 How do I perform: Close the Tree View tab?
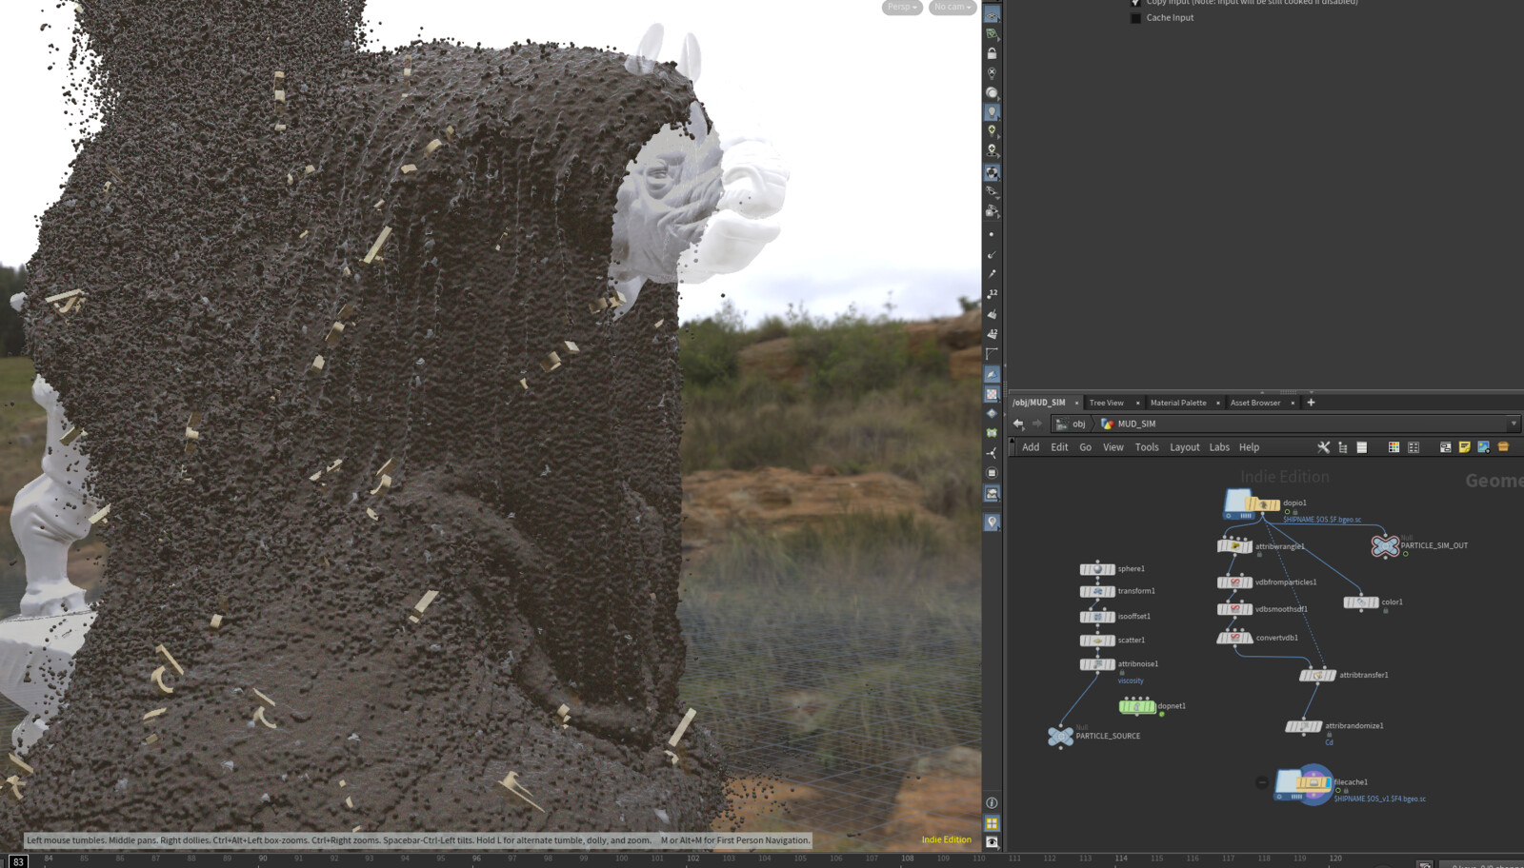1137,403
